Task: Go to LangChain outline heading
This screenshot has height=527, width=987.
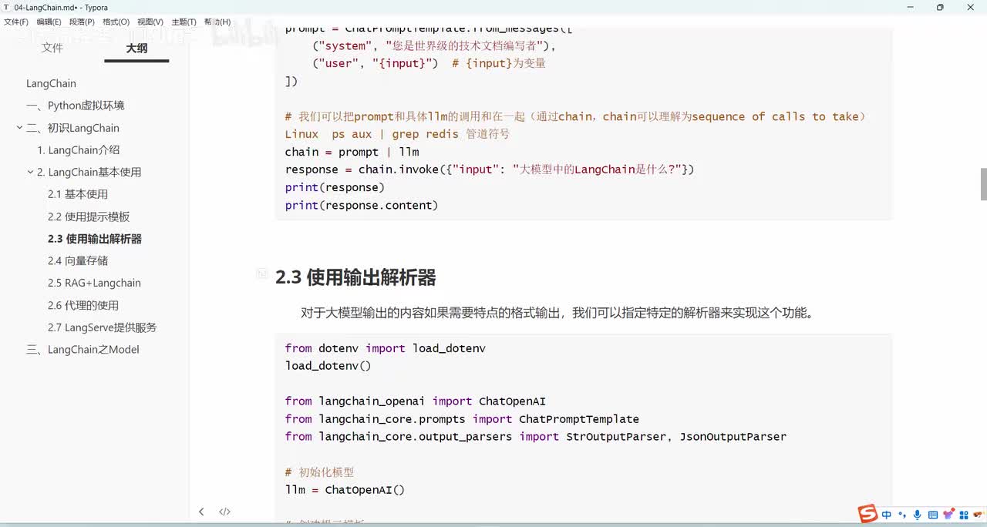Action: click(x=51, y=83)
